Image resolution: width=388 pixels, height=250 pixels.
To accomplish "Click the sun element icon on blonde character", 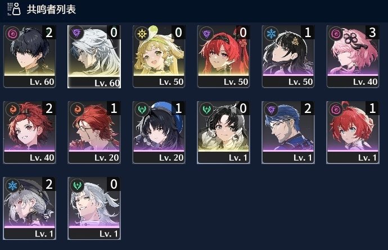I will (142, 34).
